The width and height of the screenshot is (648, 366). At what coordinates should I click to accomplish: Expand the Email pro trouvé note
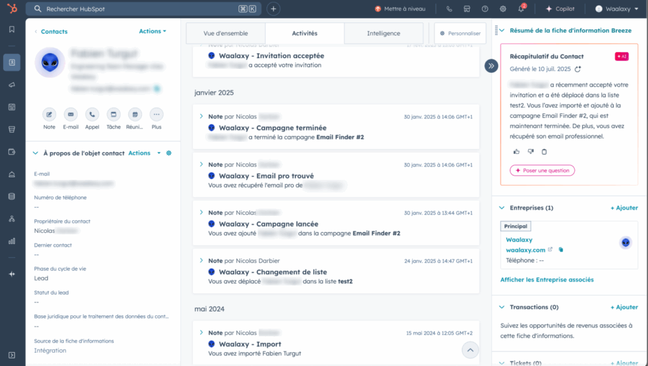coord(201,165)
